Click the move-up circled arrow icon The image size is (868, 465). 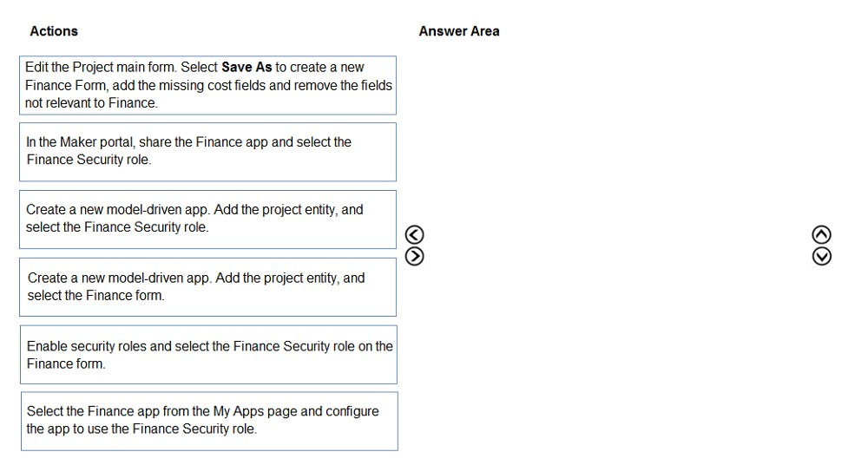click(x=821, y=235)
